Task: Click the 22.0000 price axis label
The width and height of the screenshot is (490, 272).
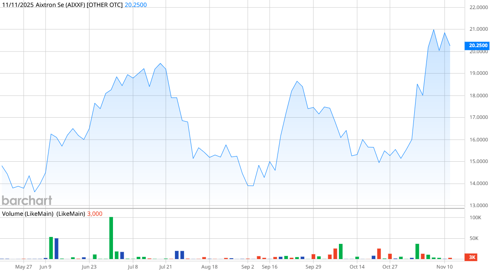Action: click(x=478, y=7)
